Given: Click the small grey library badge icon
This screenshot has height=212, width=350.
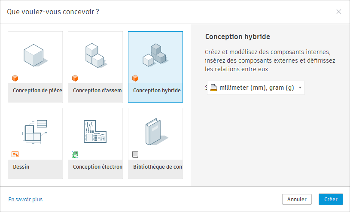Looking at the screenshot, I should (135, 154).
